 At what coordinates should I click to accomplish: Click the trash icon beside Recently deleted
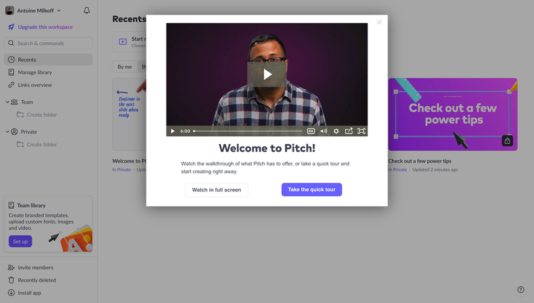(x=11, y=280)
